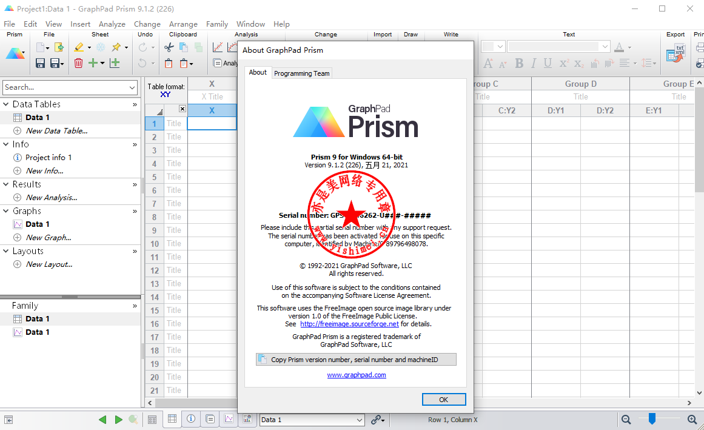
Task: Click the chain link icon in status bar
Action: [x=376, y=420]
